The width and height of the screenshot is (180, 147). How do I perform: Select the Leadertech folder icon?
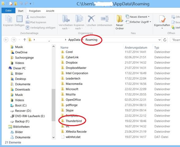[x=63, y=78]
